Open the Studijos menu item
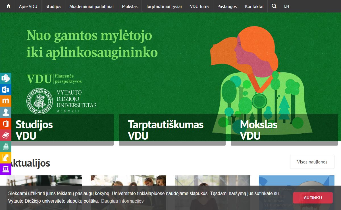The width and height of the screenshot is (341, 210). (x=53, y=6)
